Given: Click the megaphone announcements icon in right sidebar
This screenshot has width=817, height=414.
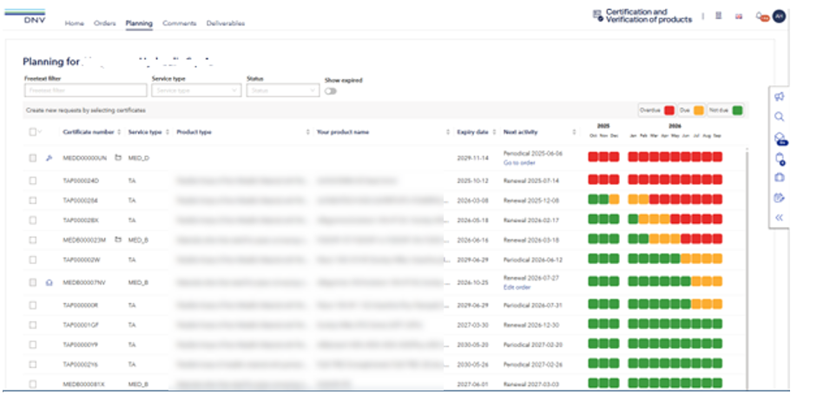Looking at the screenshot, I should (x=779, y=96).
